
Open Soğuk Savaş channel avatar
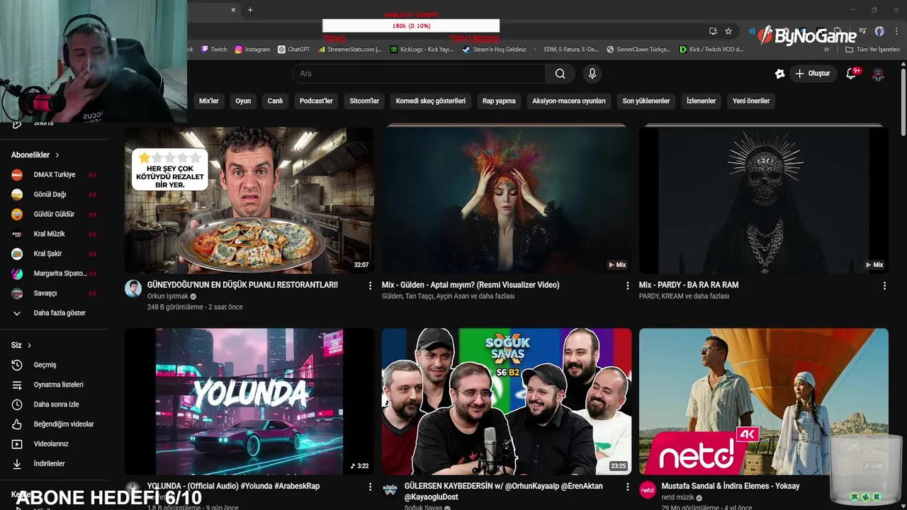pyautogui.click(x=390, y=489)
